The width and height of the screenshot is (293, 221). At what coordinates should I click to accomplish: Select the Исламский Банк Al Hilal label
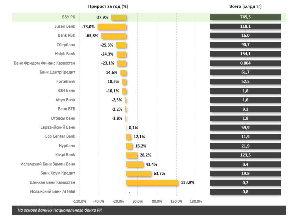pos(53,192)
